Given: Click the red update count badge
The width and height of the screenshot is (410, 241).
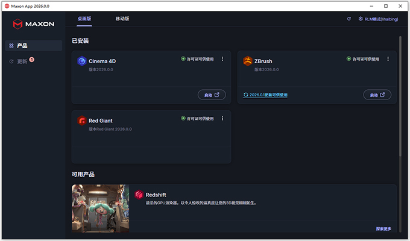Looking at the screenshot, I should coord(31,60).
